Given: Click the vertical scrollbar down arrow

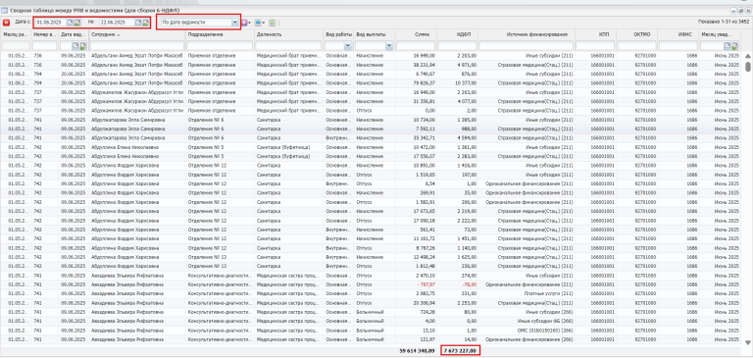Looking at the screenshot, I should [747, 342].
